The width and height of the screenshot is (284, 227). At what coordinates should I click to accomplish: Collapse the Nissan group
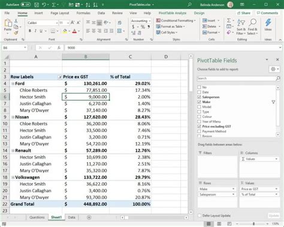pyautogui.click(x=13, y=117)
